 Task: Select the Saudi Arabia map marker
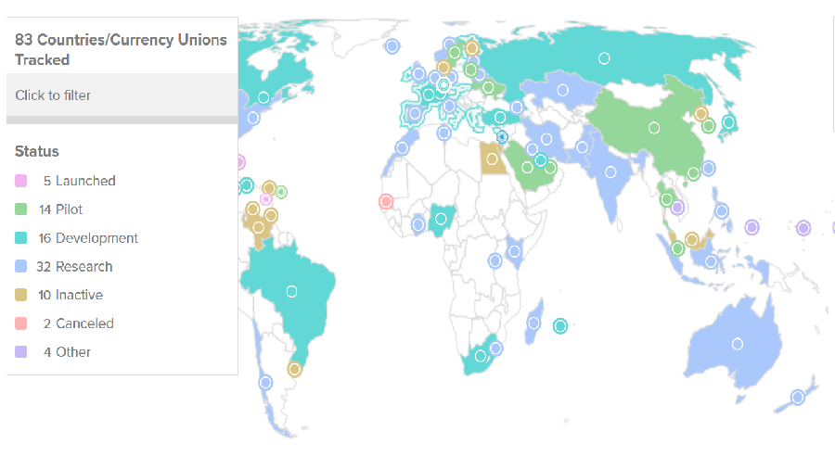pyautogui.click(x=527, y=168)
